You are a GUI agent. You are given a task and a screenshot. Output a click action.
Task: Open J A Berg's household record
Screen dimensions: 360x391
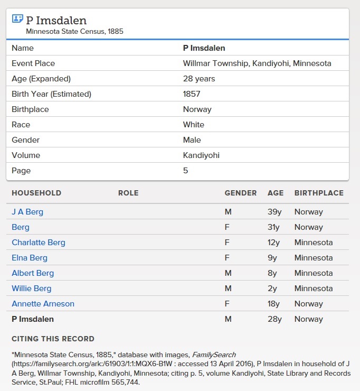tap(27, 212)
